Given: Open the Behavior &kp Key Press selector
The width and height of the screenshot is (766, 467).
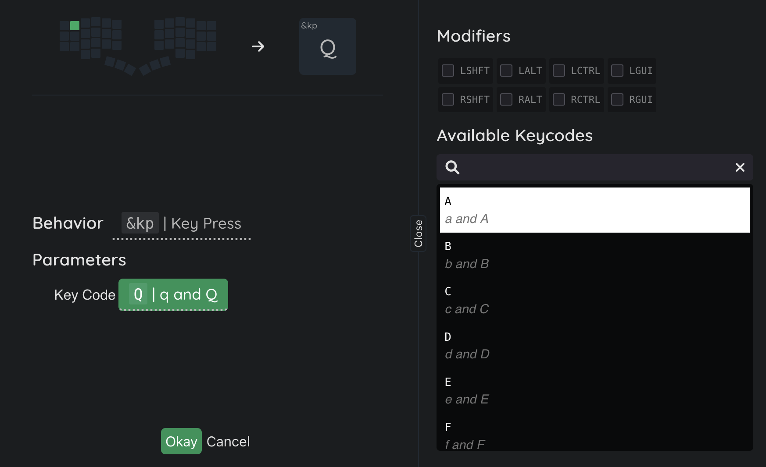Looking at the screenshot, I should point(182,223).
